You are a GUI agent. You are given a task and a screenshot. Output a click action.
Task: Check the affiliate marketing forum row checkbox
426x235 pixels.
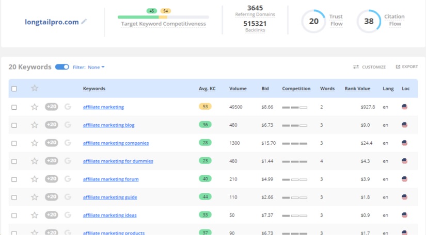pyautogui.click(x=14, y=179)
